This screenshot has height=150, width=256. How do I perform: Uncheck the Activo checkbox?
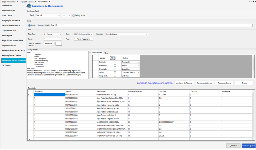[29, 25]
